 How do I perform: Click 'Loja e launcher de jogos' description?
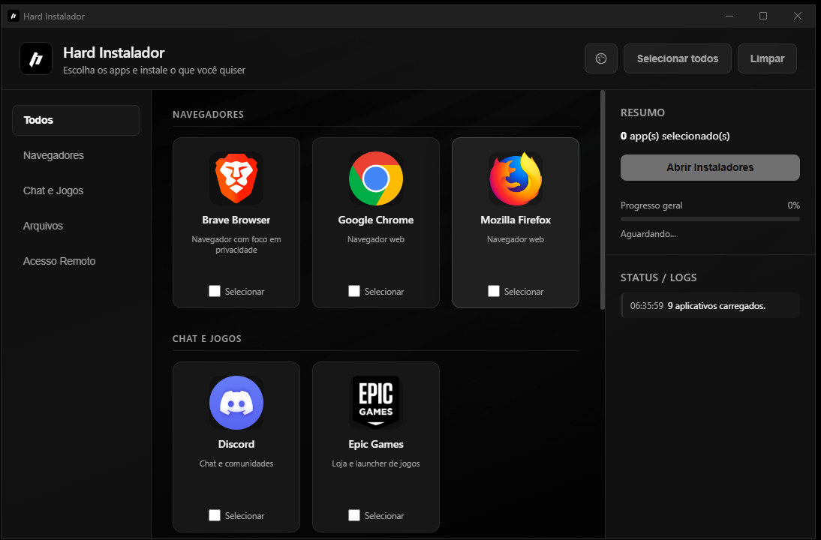pyautogui.click(x=376, y=463)
